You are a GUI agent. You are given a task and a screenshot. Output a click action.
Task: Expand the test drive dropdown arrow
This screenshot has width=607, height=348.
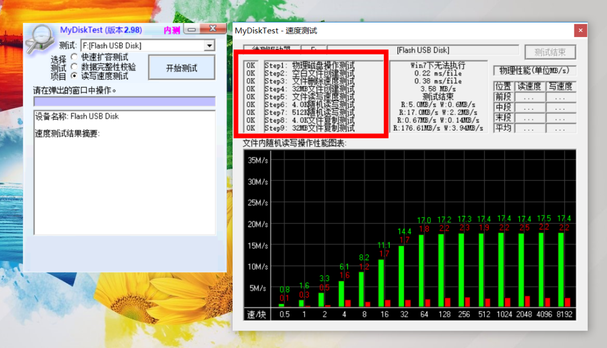(x=209, y=46)
